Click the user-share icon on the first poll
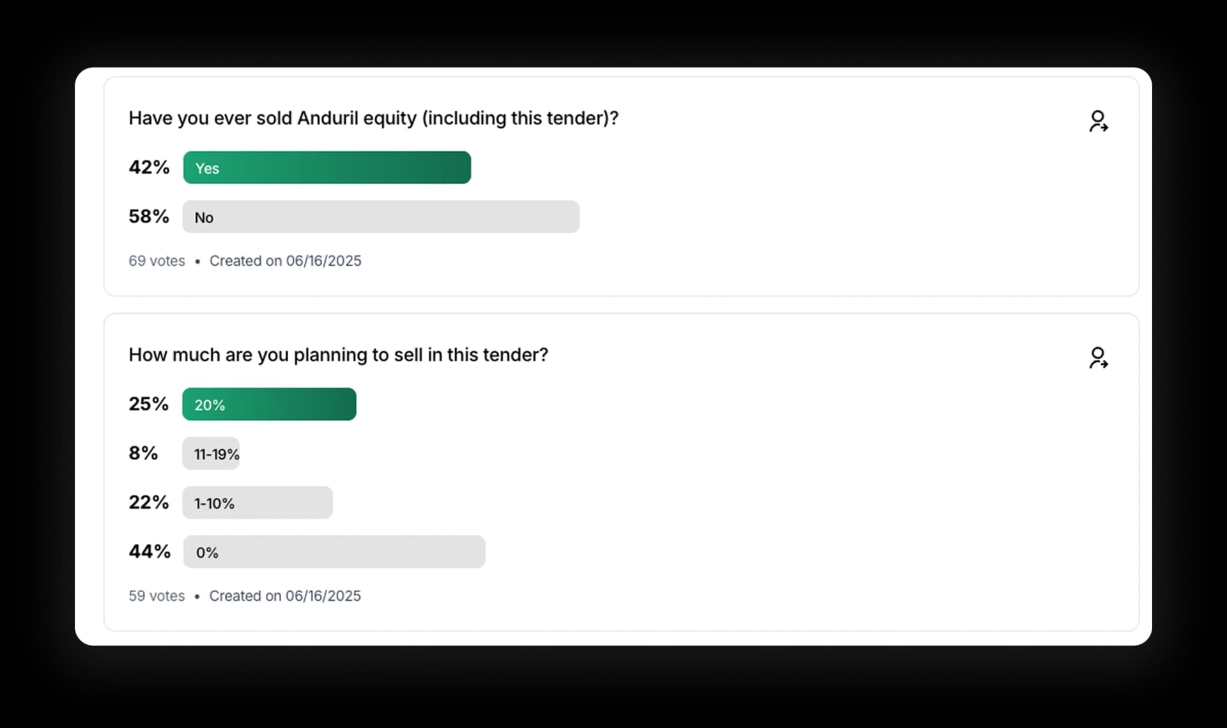Image resolution: width=1227 pixels, height=728 pixels. (x=1099, y=120)
